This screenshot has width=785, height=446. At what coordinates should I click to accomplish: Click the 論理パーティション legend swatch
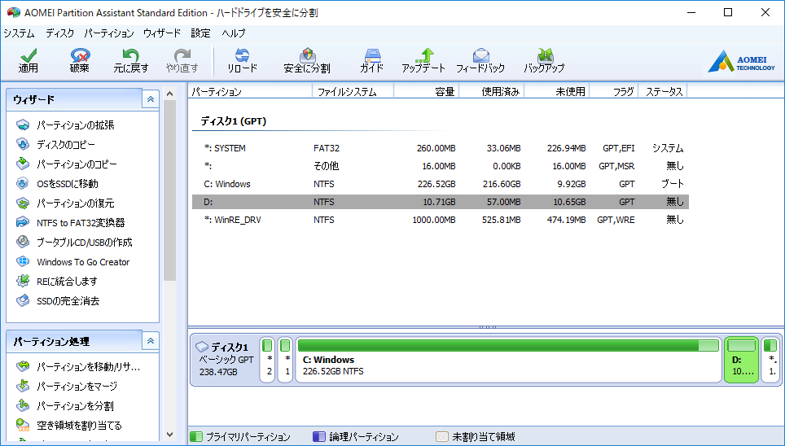[x=319, y=437]
